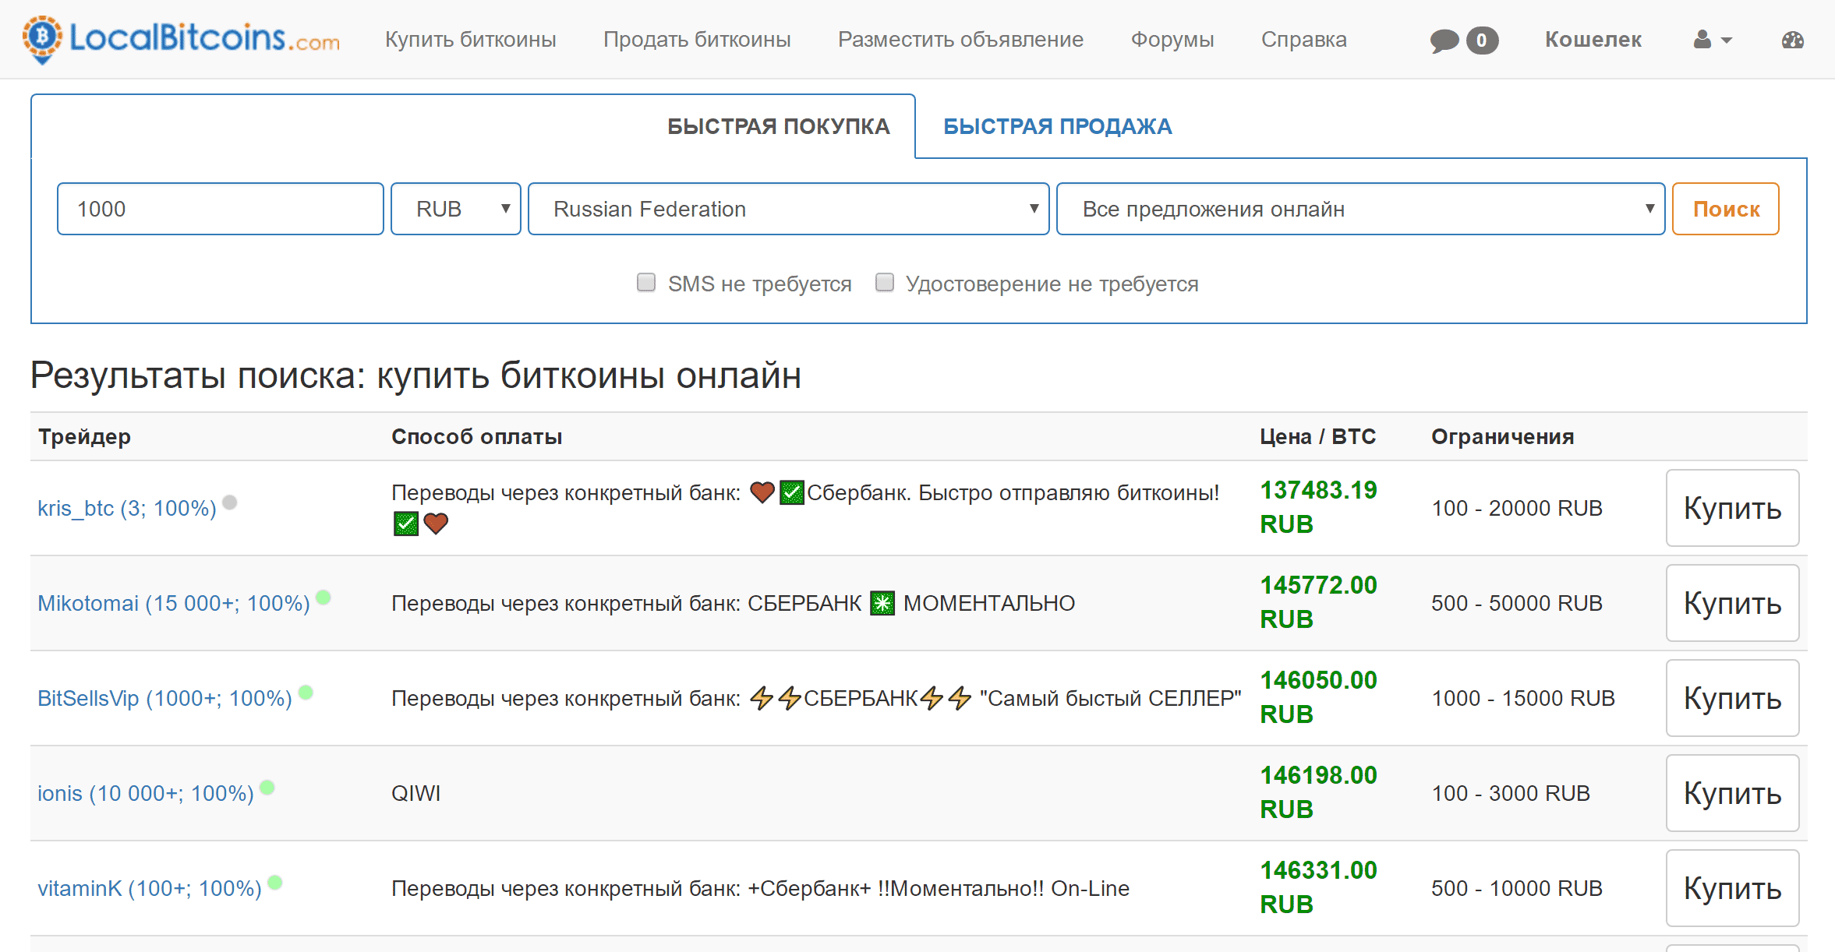Click the LocalBitcoins.com logo
The image size is (1835, 952).
[x=179, y=39]
